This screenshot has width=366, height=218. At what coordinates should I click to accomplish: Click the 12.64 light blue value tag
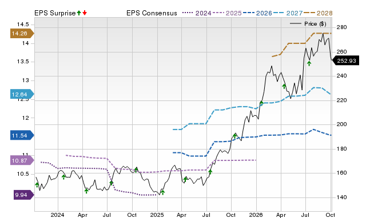click(22, 94)
